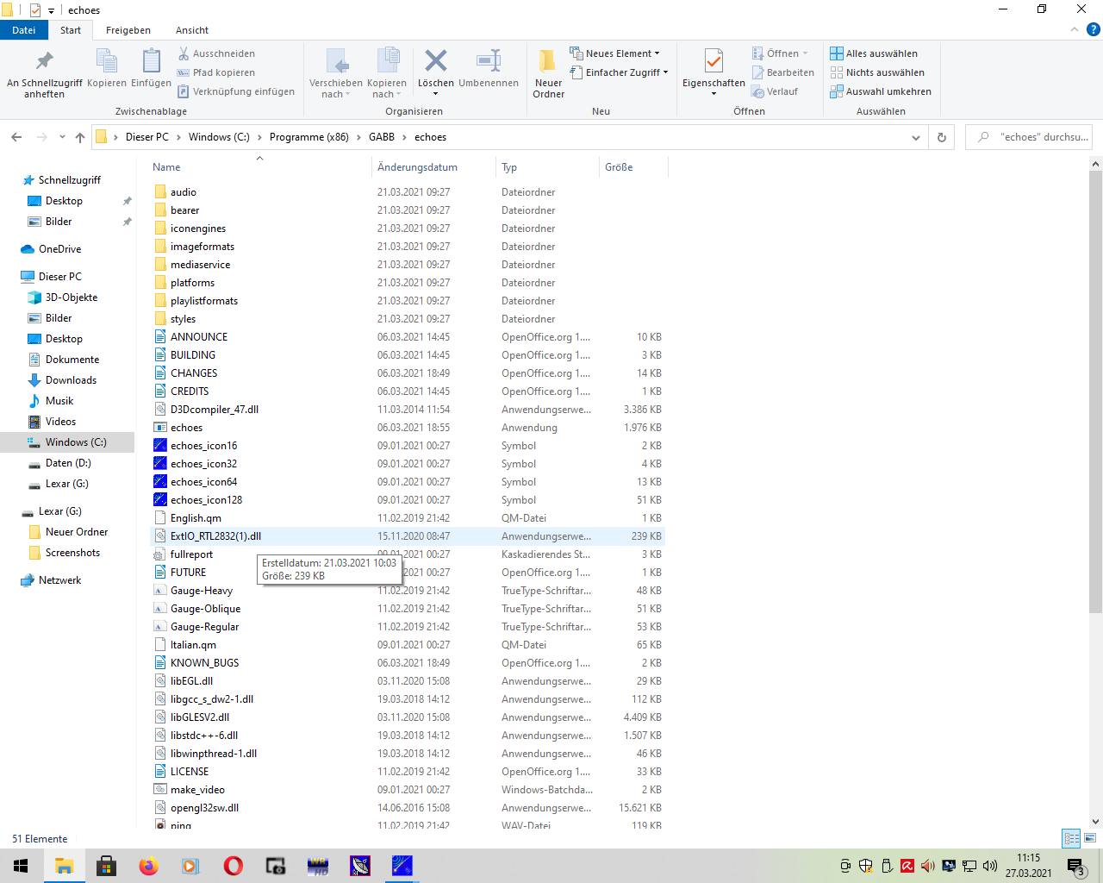The image size is (1103, 883).
Task: Open the Verschieben nach dropdown
Action: (x=336, y=73)
